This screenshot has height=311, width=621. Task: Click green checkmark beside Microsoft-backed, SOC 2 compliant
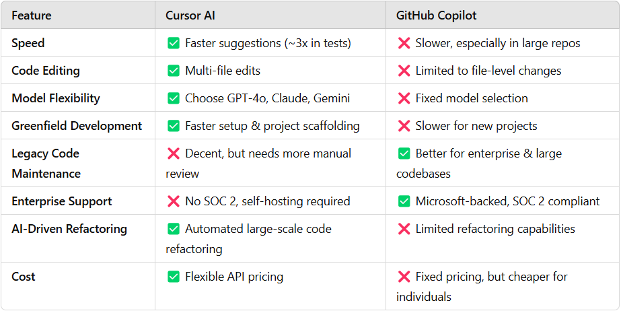[404, 201]
